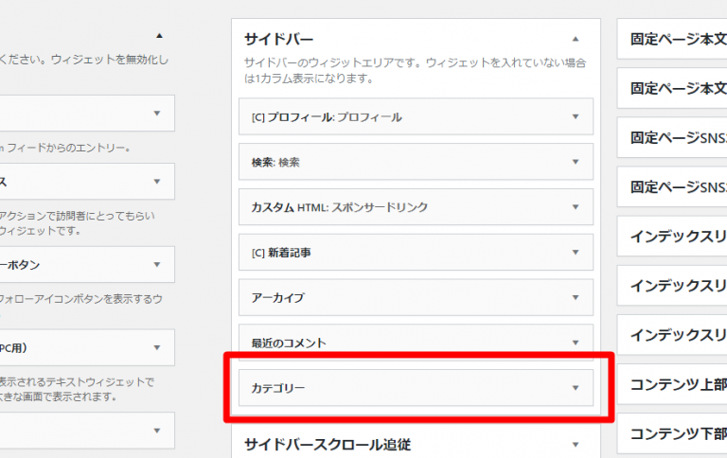Viewport: 727px width, 458px height.
Task: Expand the ーボタン available widget dropdown
Action: [x=157, y=265]
